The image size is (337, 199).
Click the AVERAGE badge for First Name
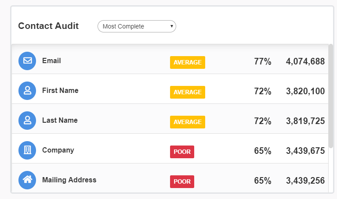tap(188, 92)
